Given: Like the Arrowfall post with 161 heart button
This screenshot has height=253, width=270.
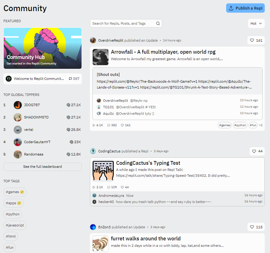Looking at the screenshot, I should (x=256, y=40).
